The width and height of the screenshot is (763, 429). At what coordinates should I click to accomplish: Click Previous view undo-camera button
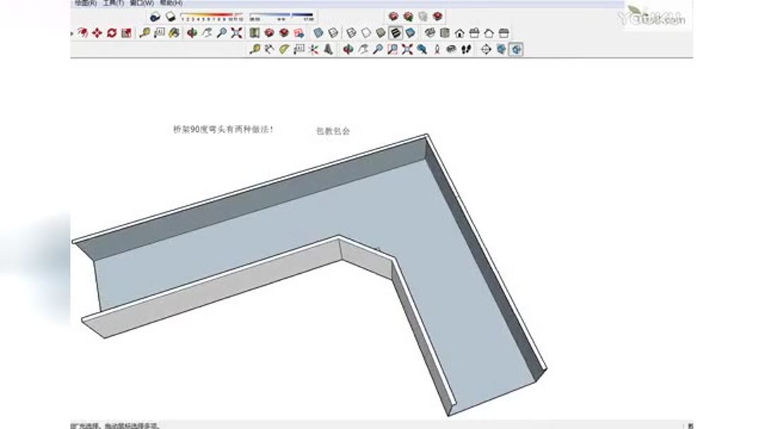[x=423, y=49]
